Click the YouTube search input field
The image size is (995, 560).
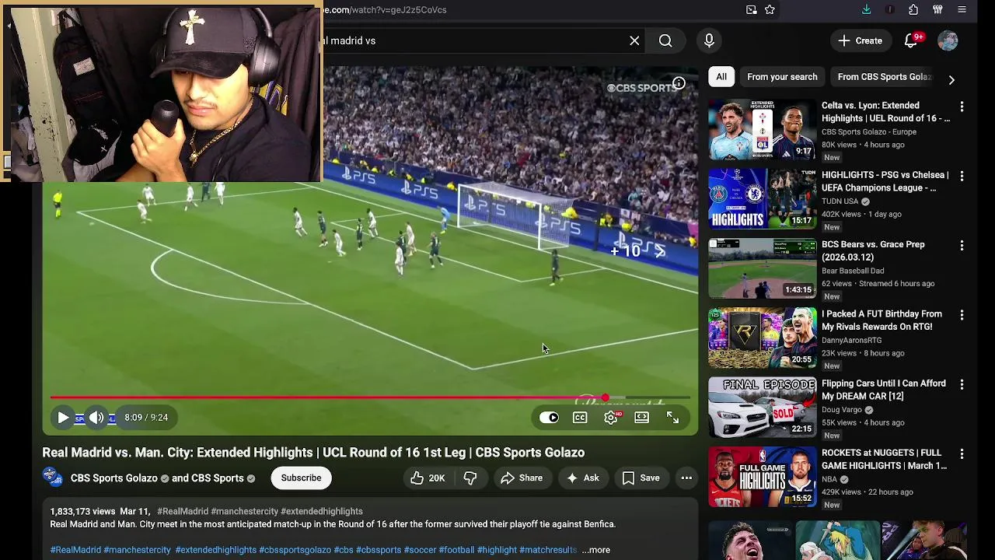[474, 40]
